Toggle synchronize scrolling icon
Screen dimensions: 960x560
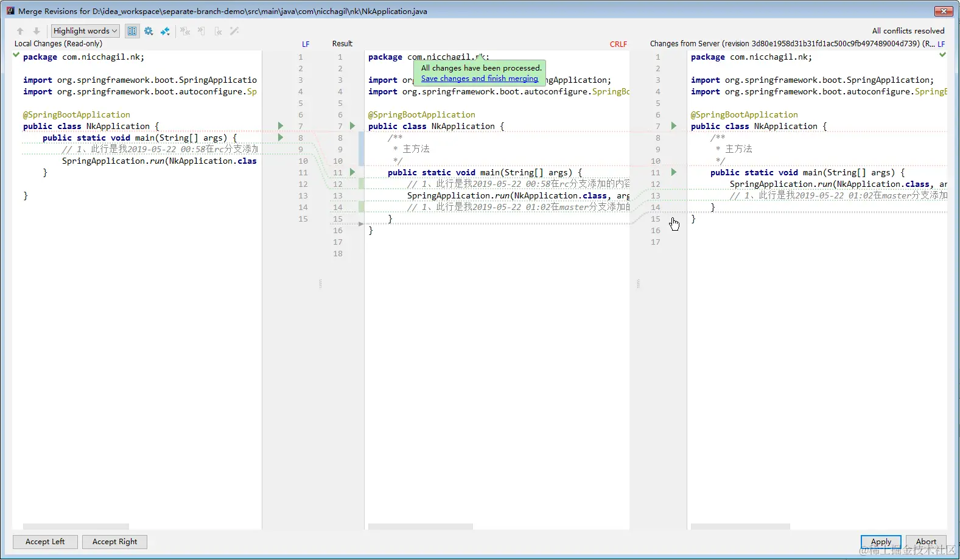(132, 31)
